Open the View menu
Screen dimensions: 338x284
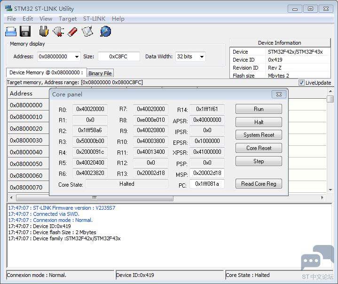[x=46, y=19]
